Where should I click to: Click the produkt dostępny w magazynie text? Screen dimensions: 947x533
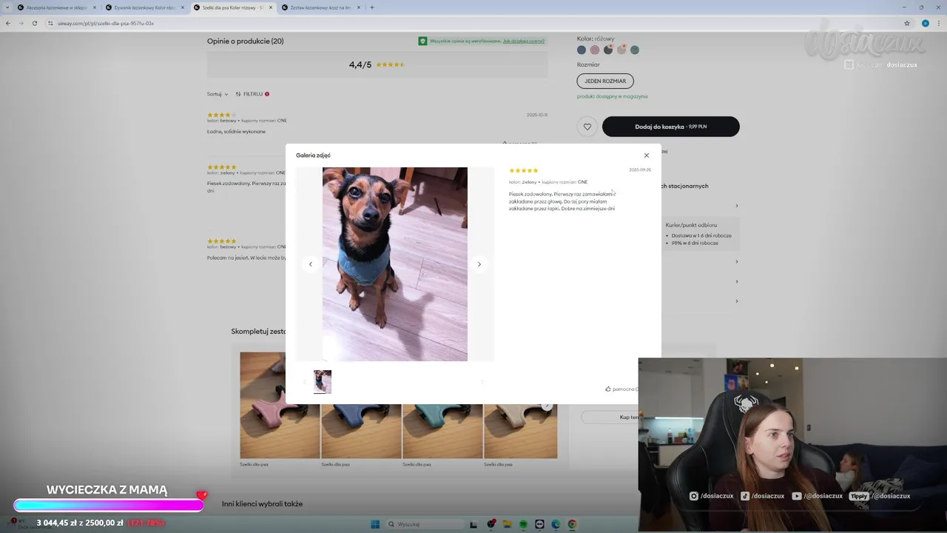613,96
